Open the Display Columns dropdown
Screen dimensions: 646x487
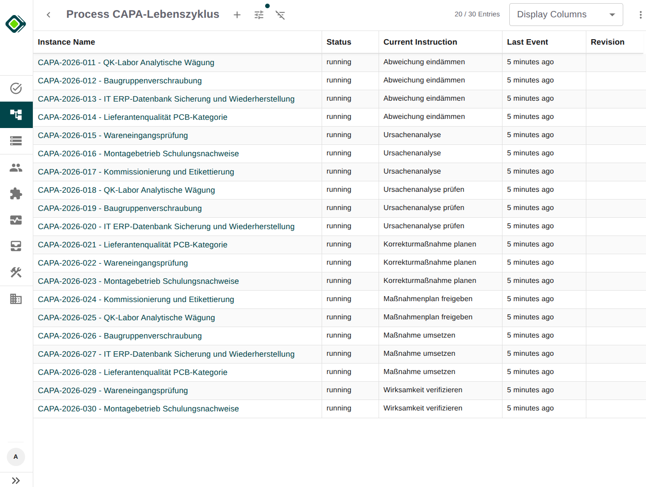(566, 14)
